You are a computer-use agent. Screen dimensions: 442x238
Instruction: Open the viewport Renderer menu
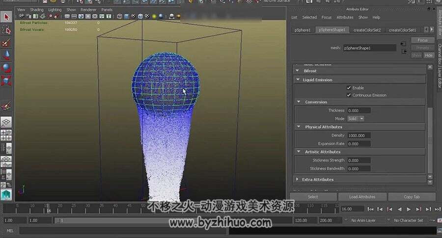tap(88, 10)
